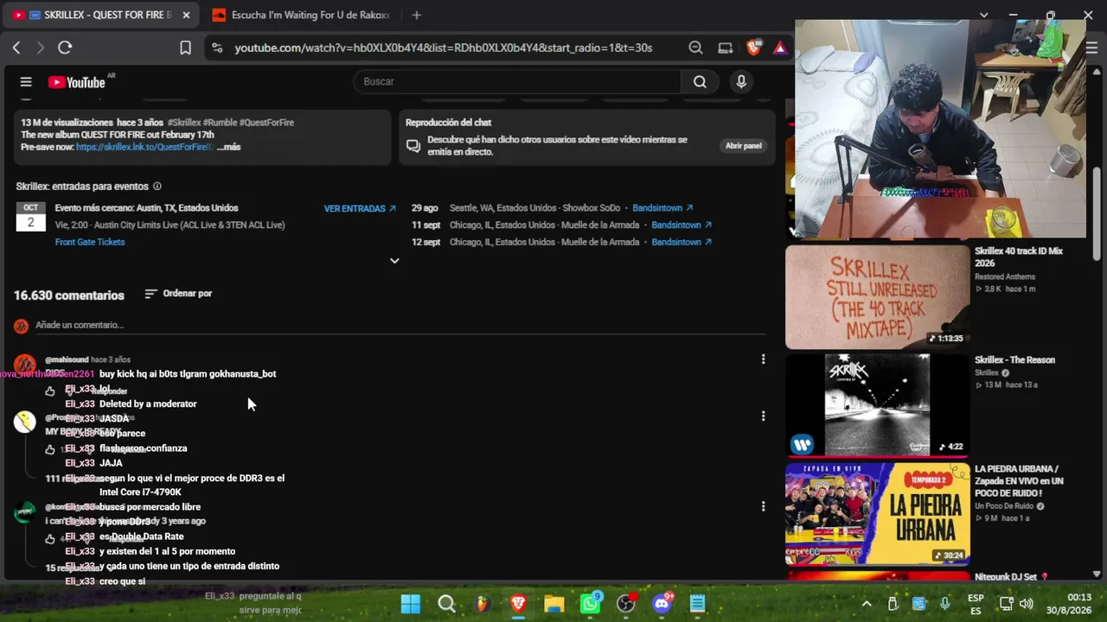This screenshot has height=622, width=1107.
Task: Like the "MY BODY IS READY" comment
Action: (50, 449)
